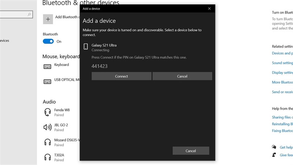This screenshot has height=165, width=293.
Task: Open Reinstalling Bluetooth help link
Action: (282, 124)
